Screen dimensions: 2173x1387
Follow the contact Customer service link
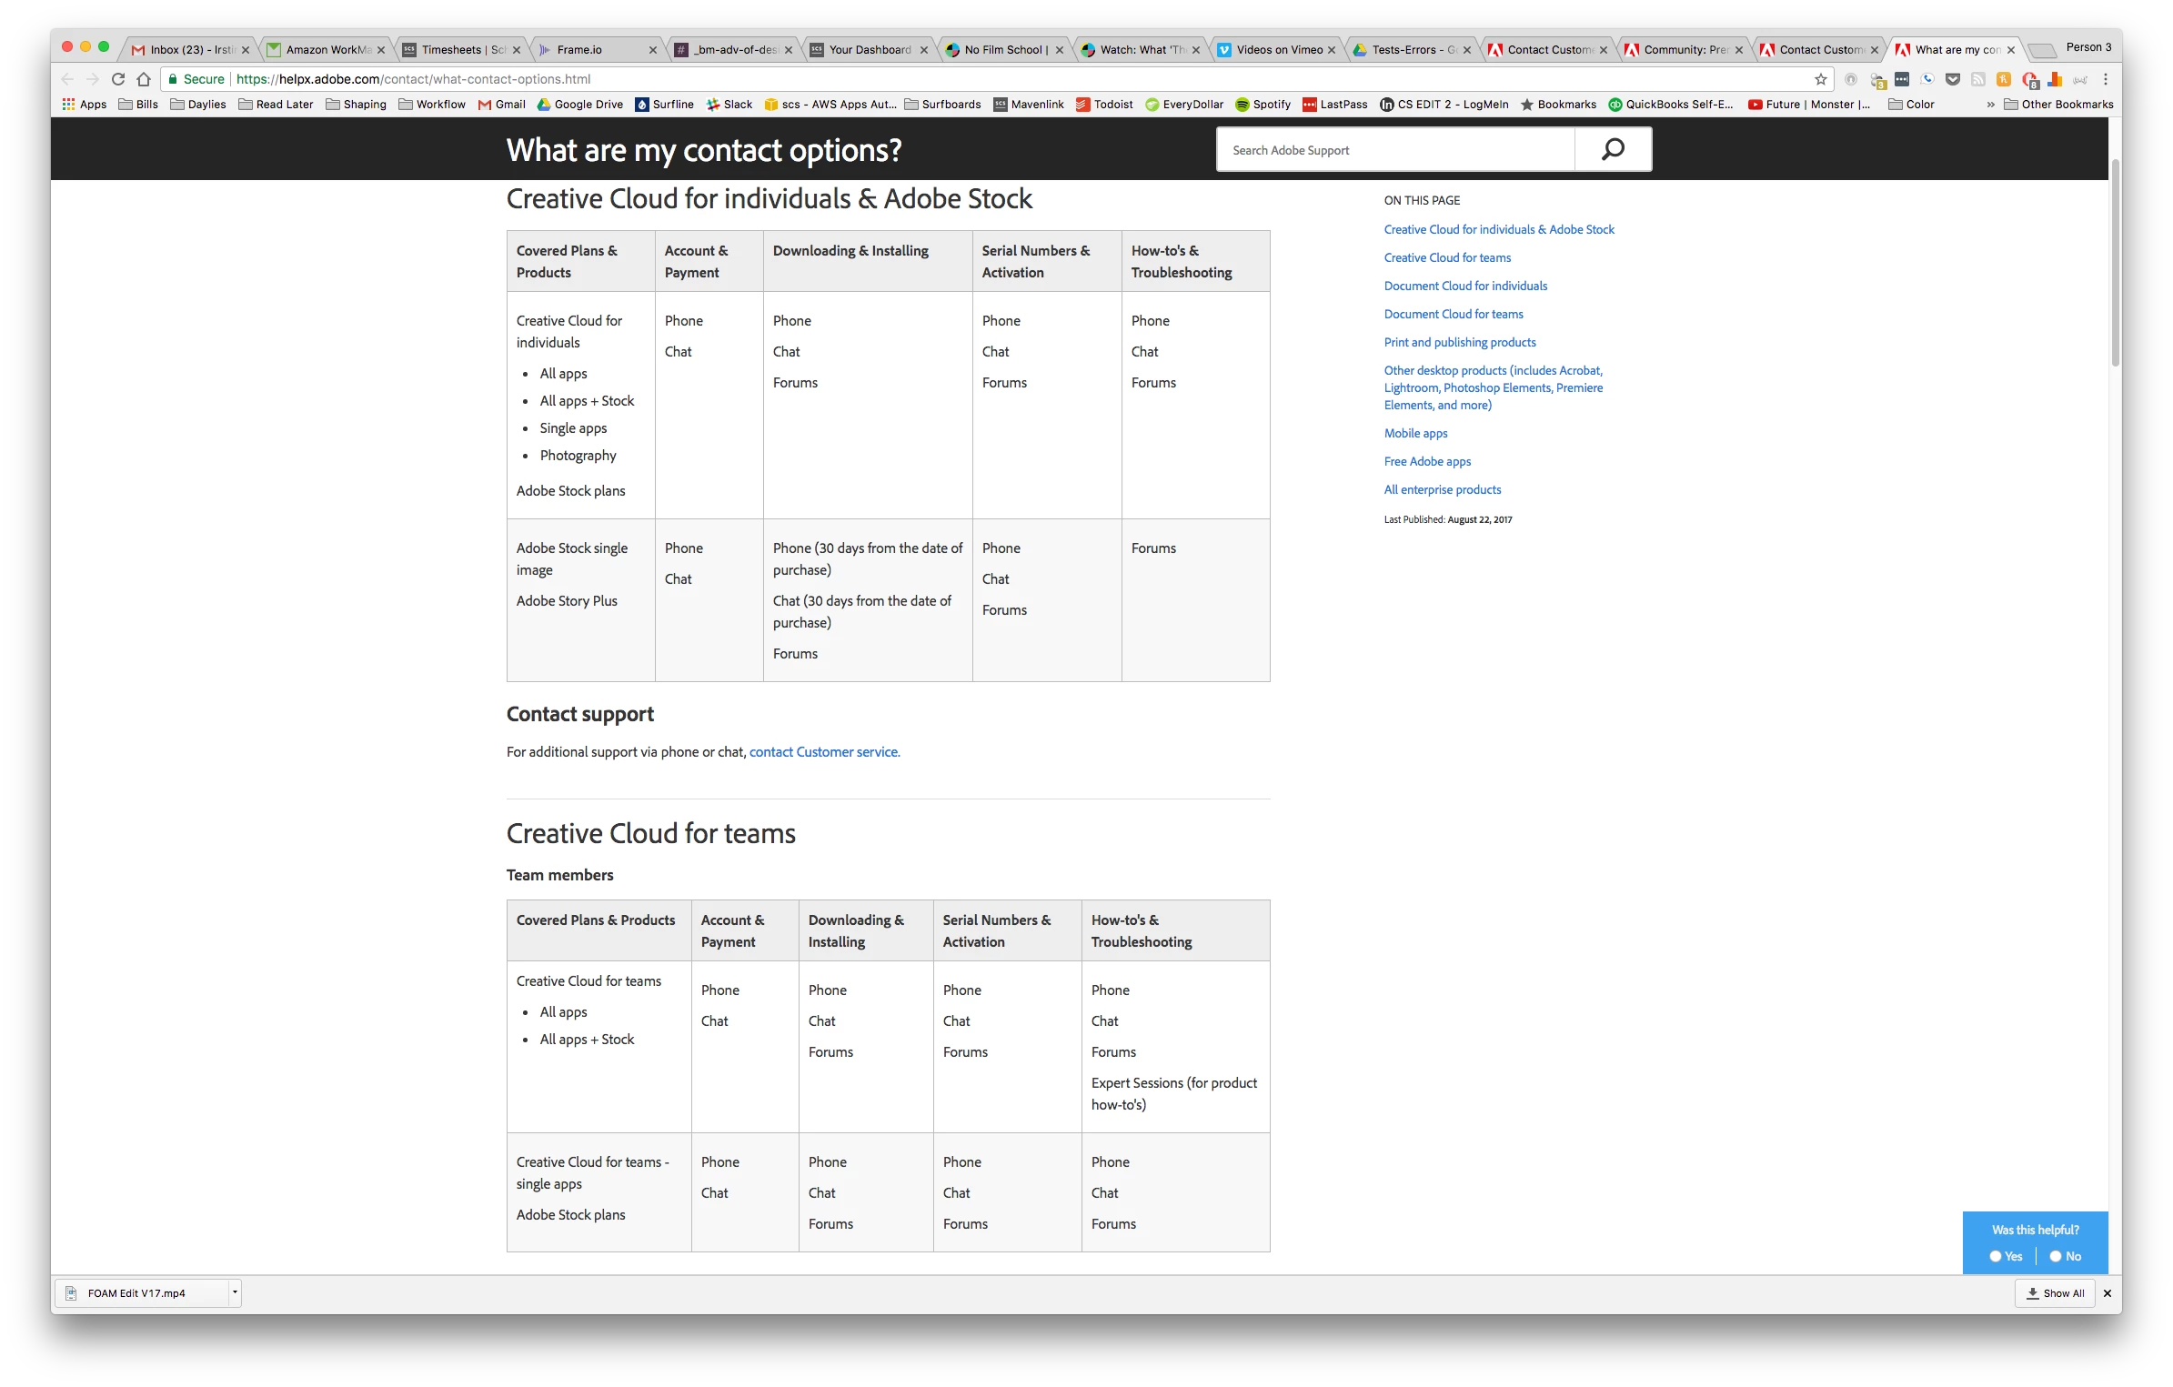[x=824, y=752]
